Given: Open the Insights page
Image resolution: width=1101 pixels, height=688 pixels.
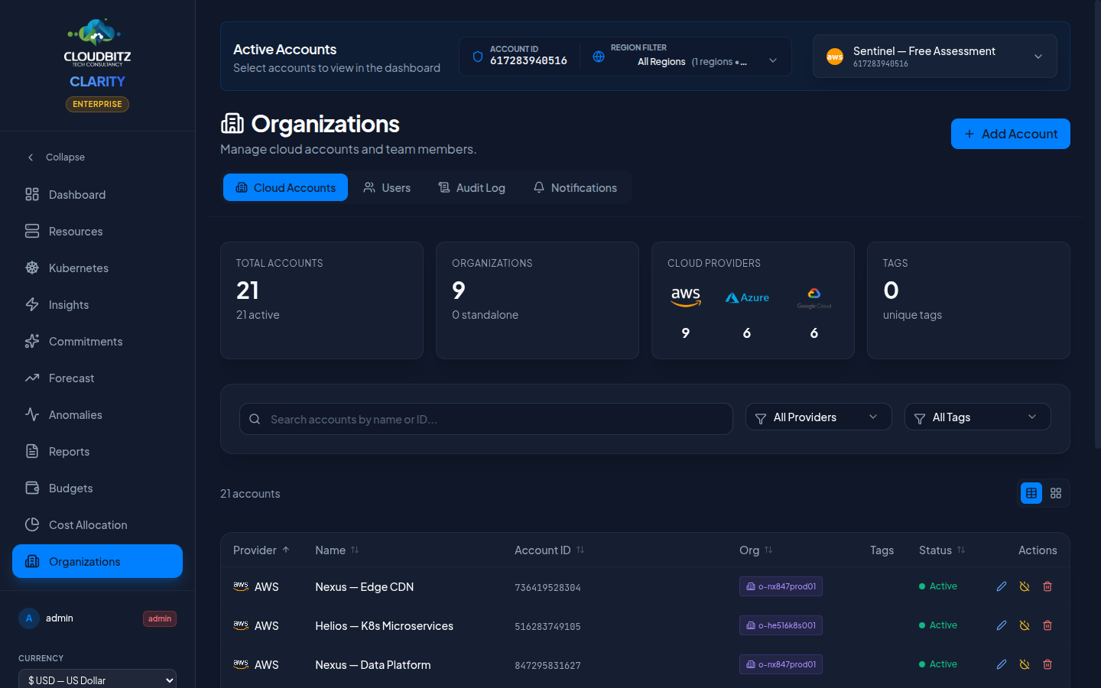Looking at the screenshot, I should 97,304.
